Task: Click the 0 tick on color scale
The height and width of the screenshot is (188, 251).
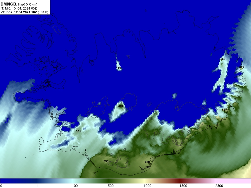Action: pyautogui.click(x=1, y=186)
